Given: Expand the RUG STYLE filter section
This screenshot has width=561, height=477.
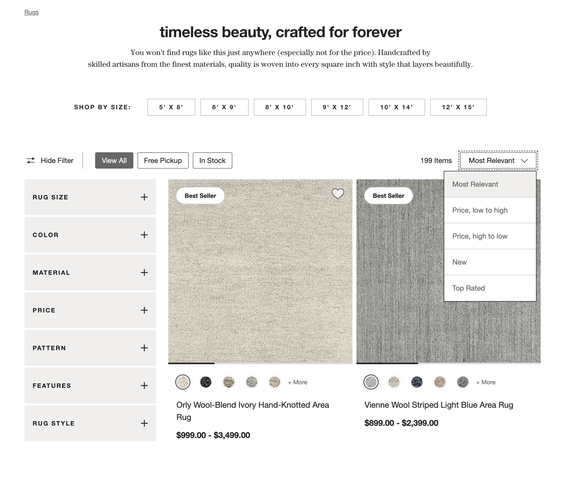Looking at the screenshot, I should 144,424.
